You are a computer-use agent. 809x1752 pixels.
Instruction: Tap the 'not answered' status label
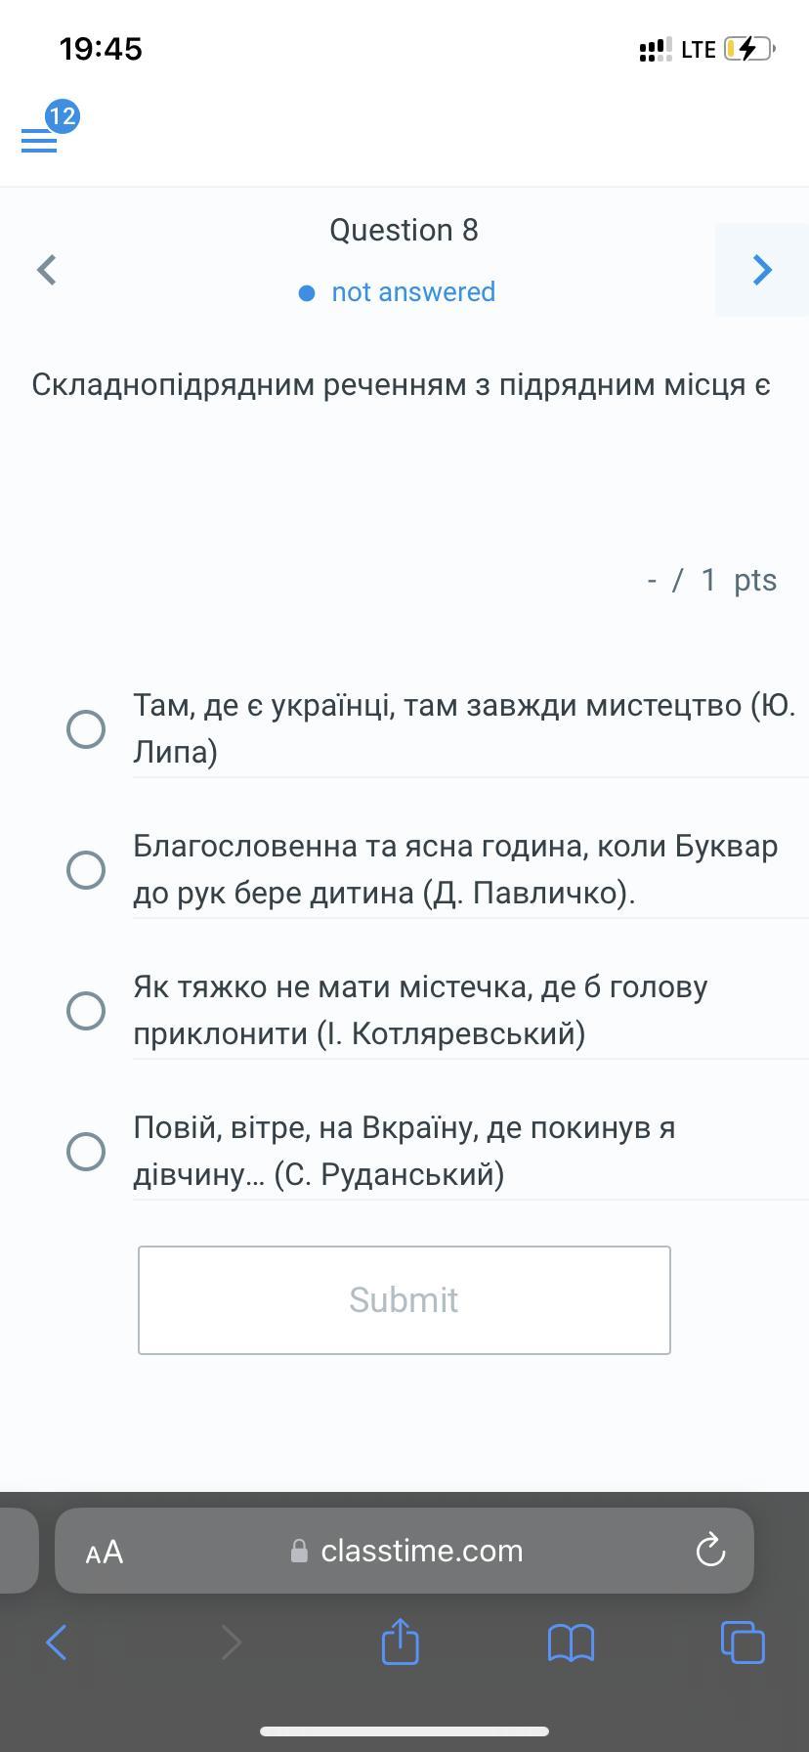(412, 292)
